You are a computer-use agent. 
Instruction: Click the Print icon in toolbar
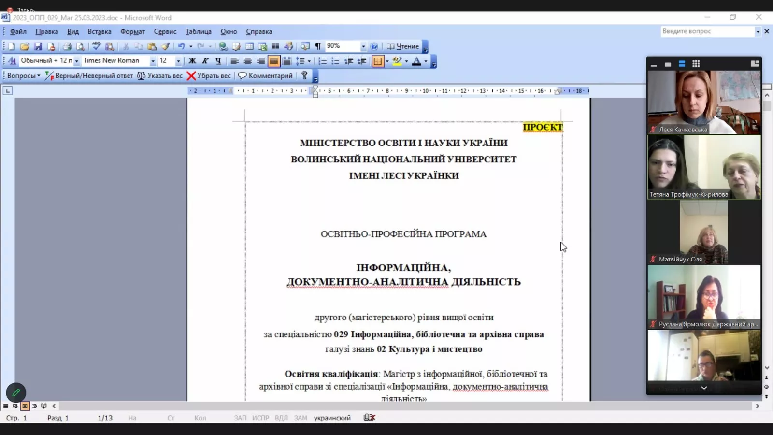click(67, 46)
